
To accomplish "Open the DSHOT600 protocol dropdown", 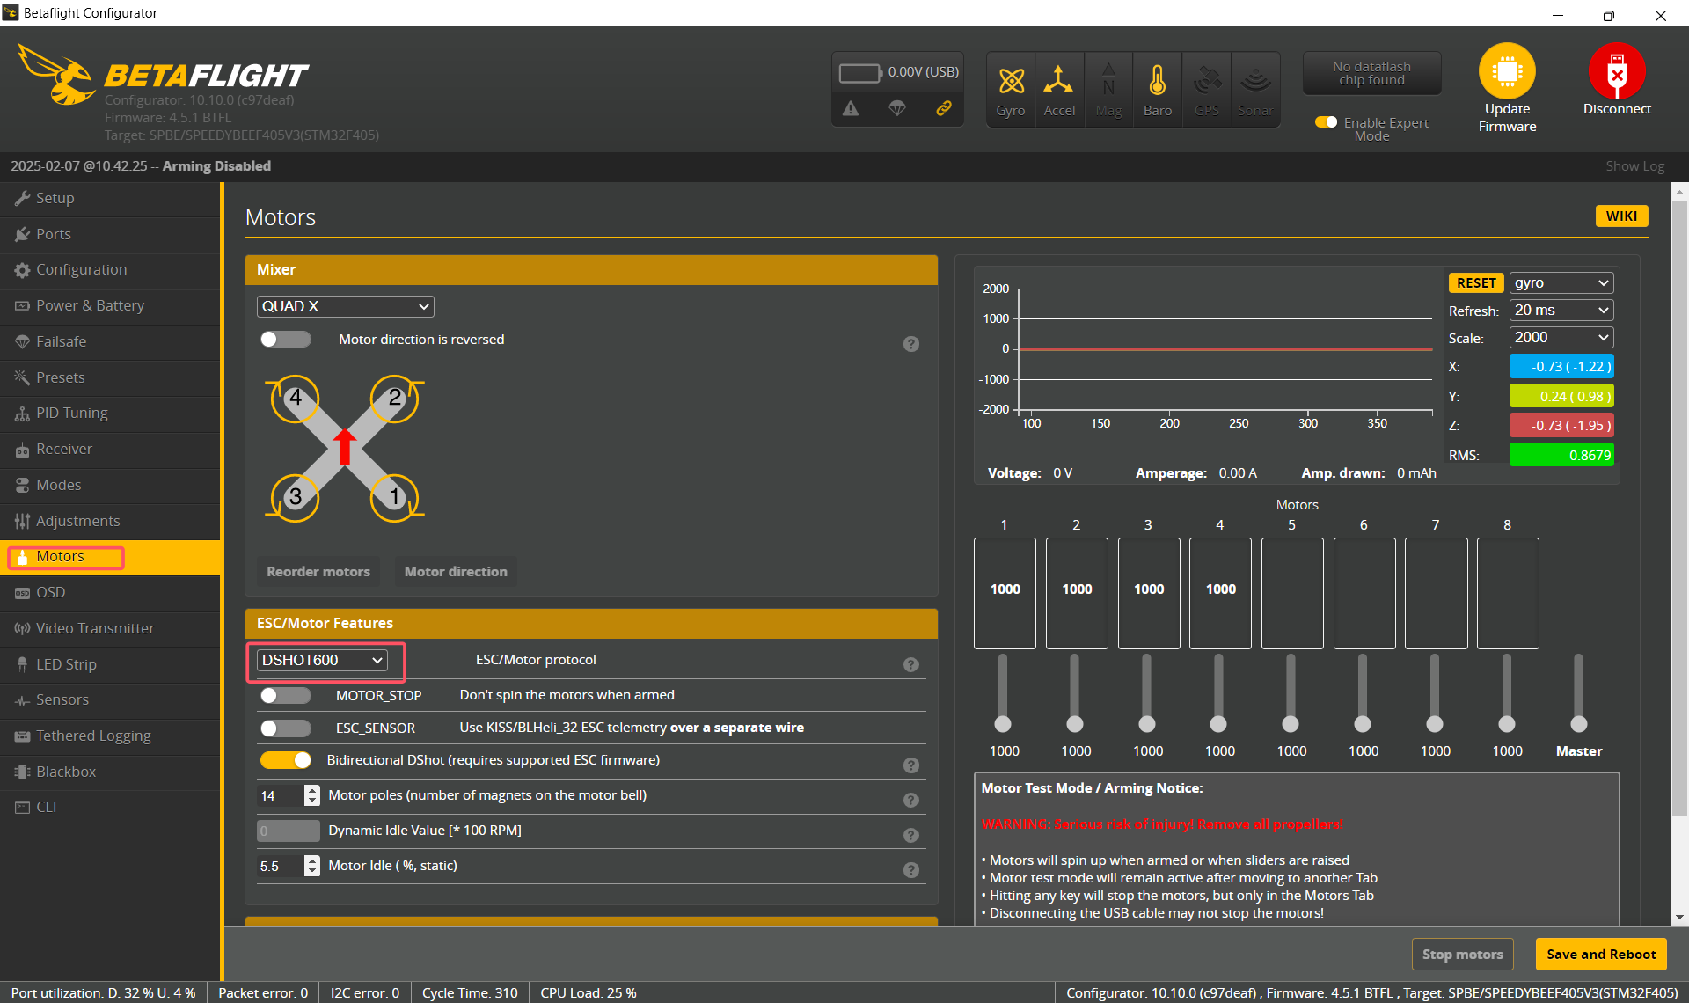I will coord(322,660).
